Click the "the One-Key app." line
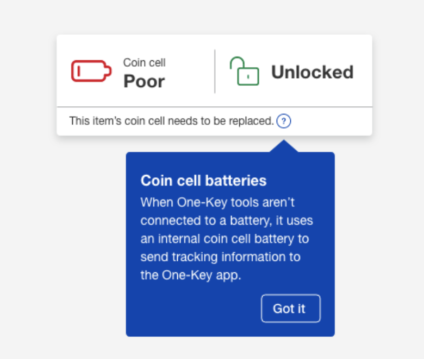Screen dimensions: 424x359 click(x=191, y=275)
